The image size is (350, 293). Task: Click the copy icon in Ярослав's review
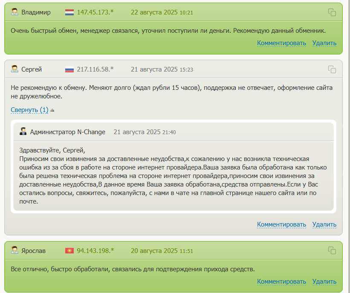click(332, 250)
